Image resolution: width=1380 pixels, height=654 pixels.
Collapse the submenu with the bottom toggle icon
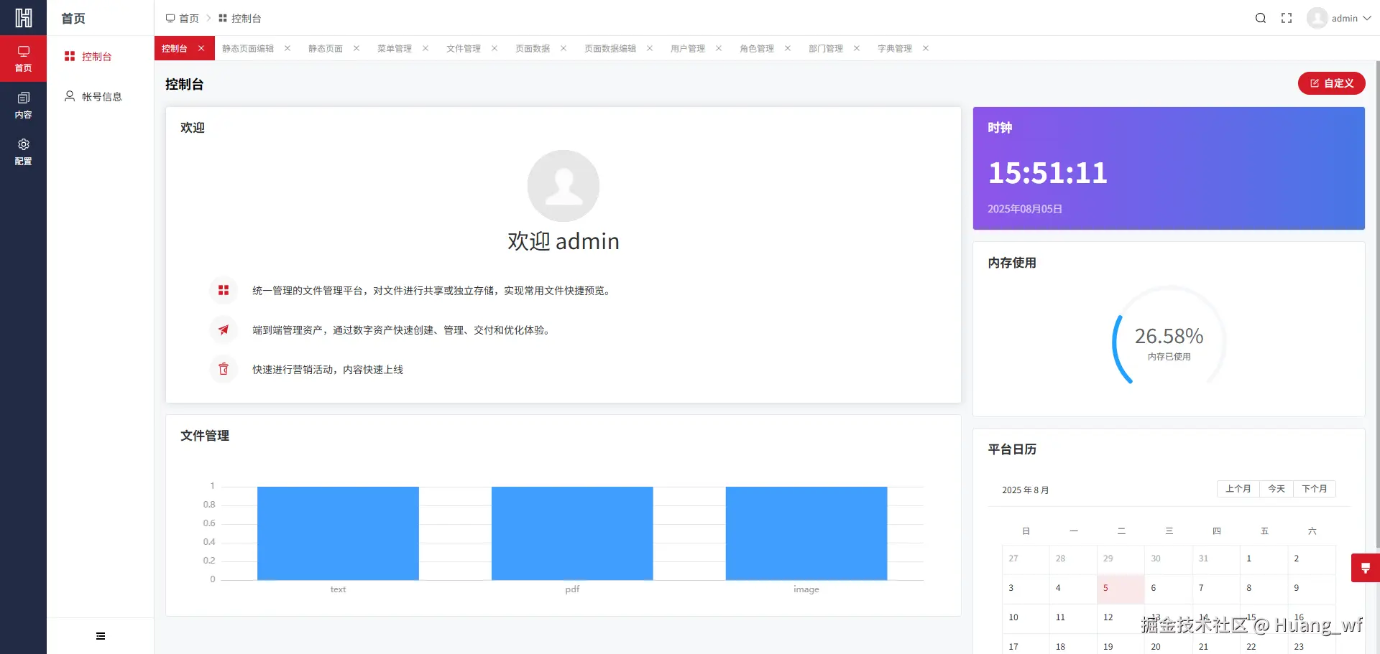point(101,636)
